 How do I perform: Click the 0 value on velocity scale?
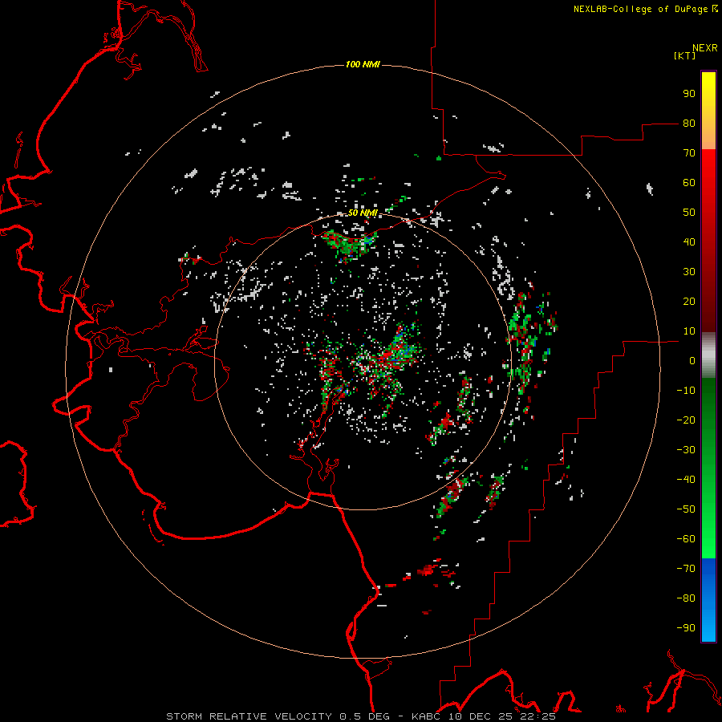692,361
